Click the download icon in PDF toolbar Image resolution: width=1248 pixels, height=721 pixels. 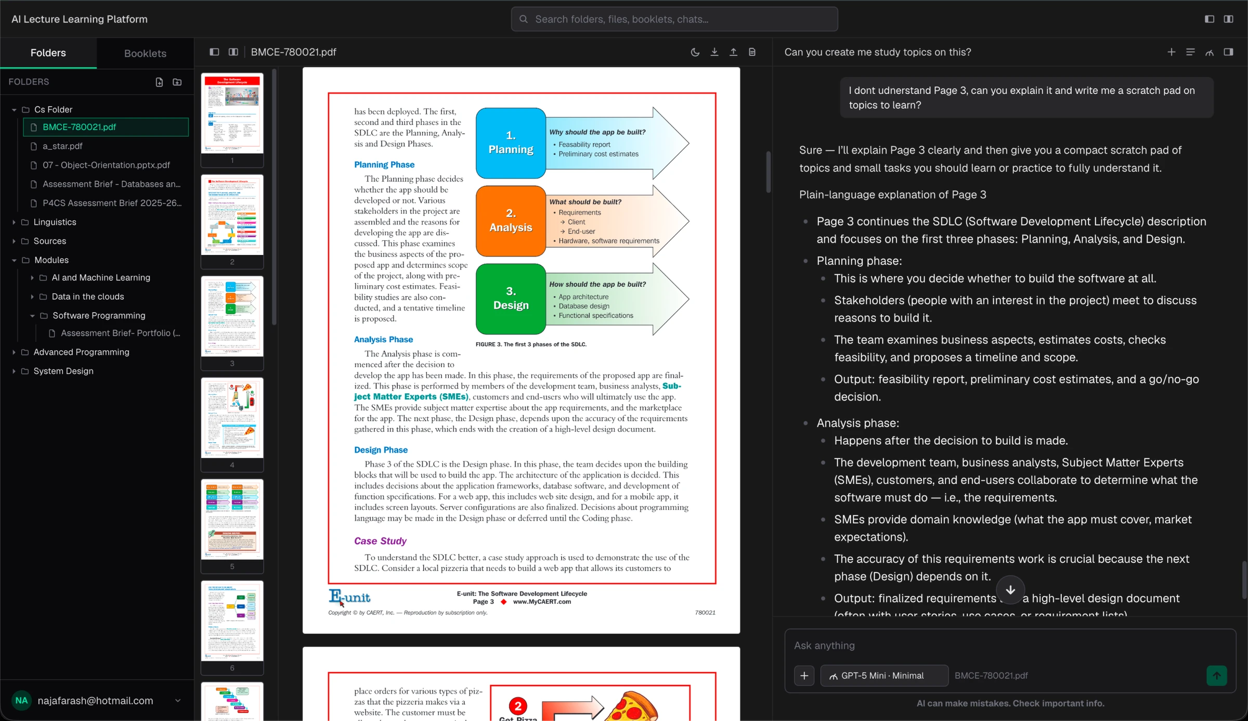(714, 52)
